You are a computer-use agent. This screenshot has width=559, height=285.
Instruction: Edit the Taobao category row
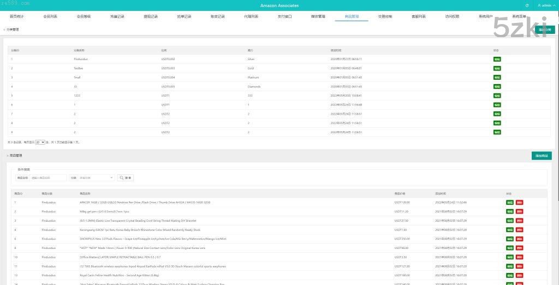click(497, 68)
